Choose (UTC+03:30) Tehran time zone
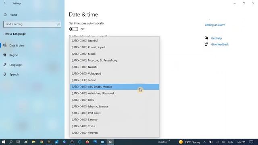The width and height of the screenshot is (258, 145). coord(114,80)
